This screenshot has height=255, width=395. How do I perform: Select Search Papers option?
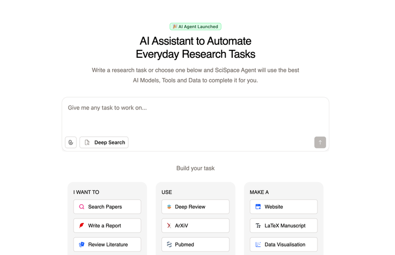[107, 207]
